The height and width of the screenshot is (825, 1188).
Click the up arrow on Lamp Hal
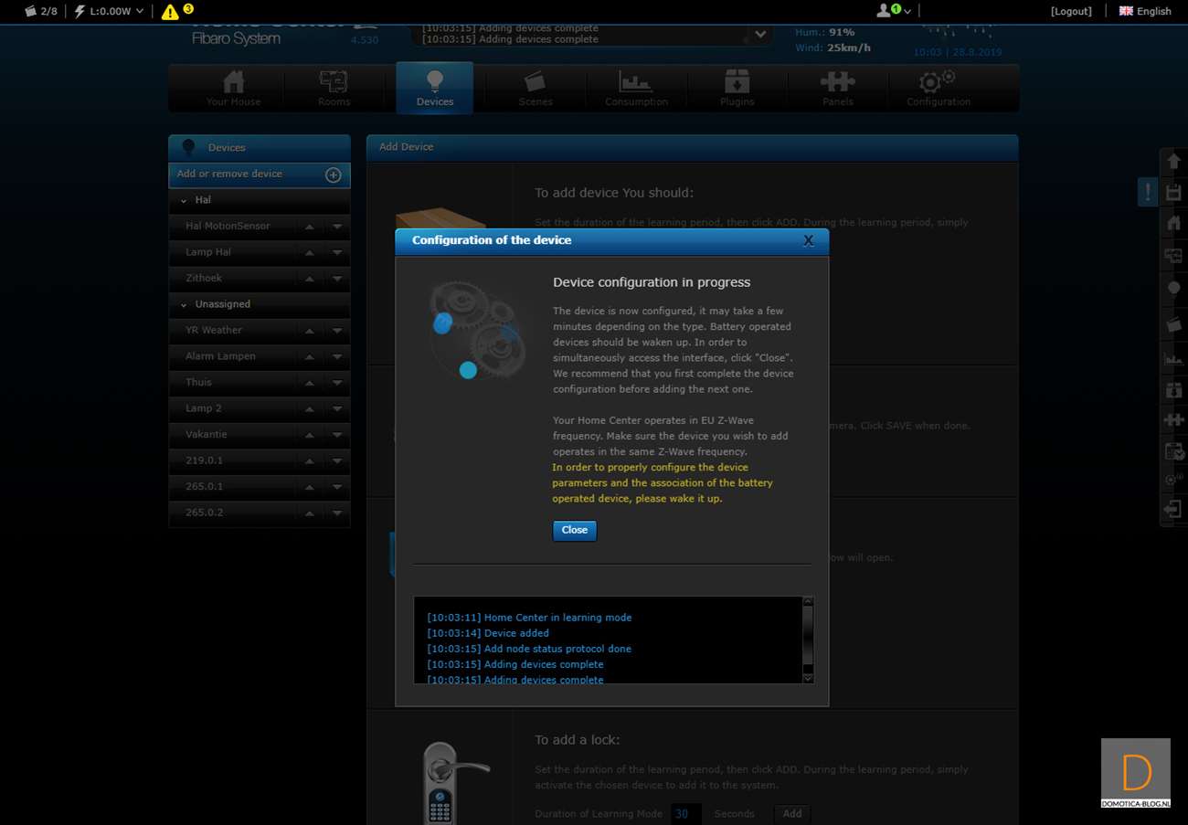point(310,252)
